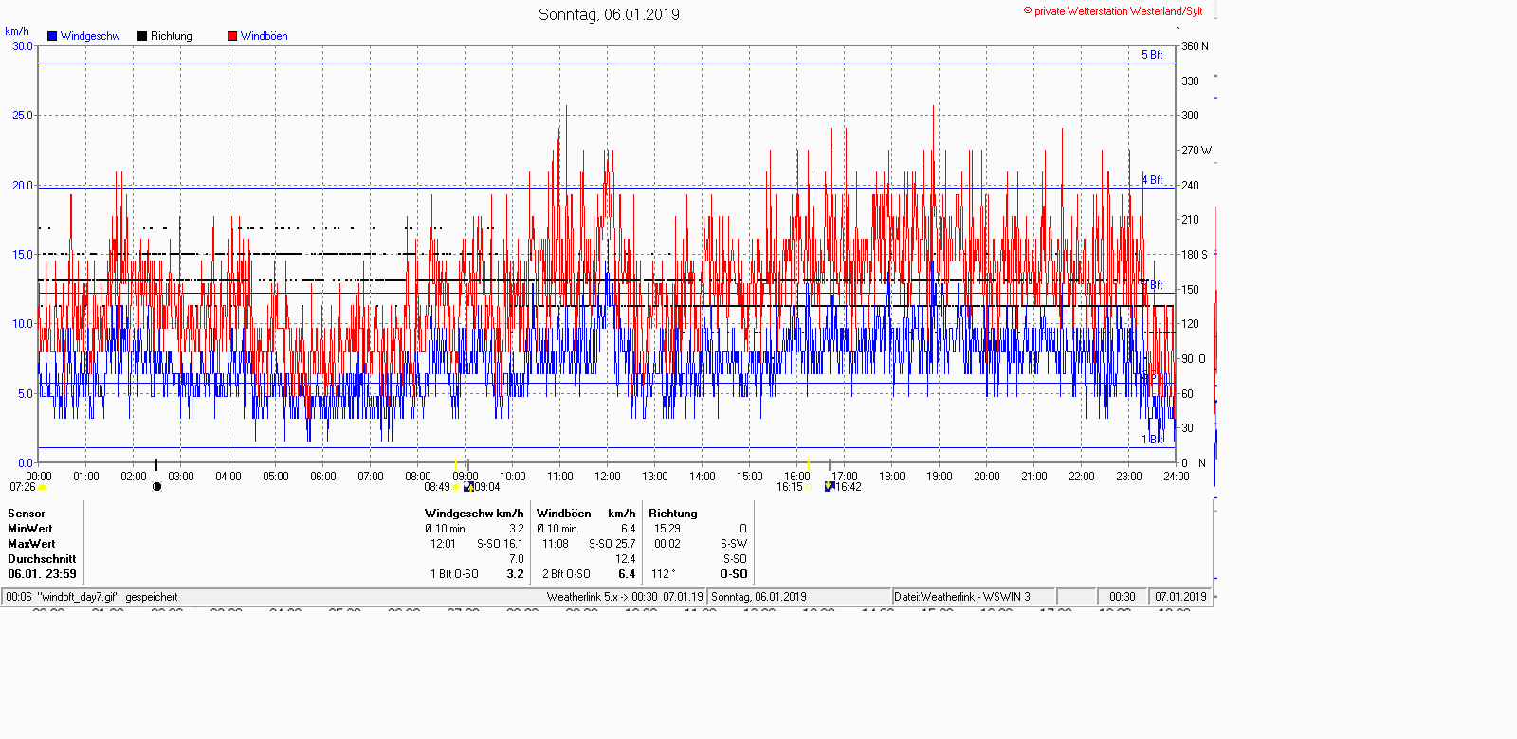Click the 112 ° direction value
Image resolution: width=1517 pixels, height=739 pixels.
665,574
